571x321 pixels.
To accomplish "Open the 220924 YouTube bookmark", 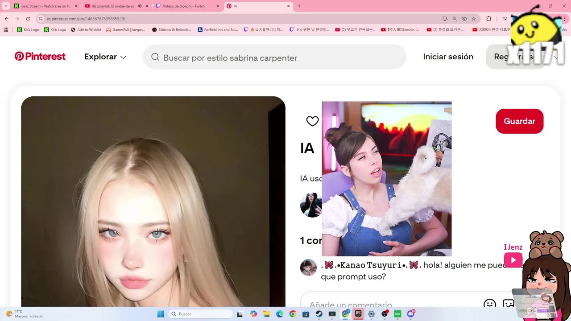I will tap(492, 30).
